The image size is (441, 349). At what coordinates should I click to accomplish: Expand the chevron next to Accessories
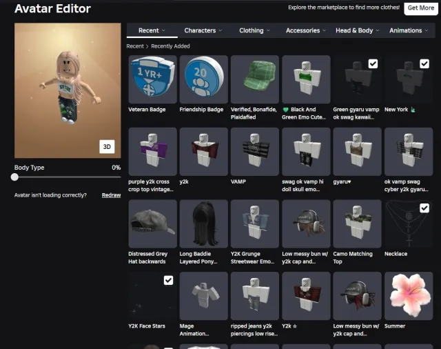[x=325, y=30]
